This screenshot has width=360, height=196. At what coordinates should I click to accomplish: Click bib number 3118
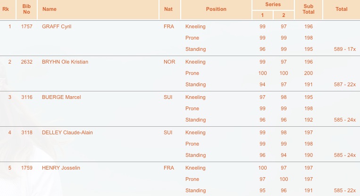(26, 132)
